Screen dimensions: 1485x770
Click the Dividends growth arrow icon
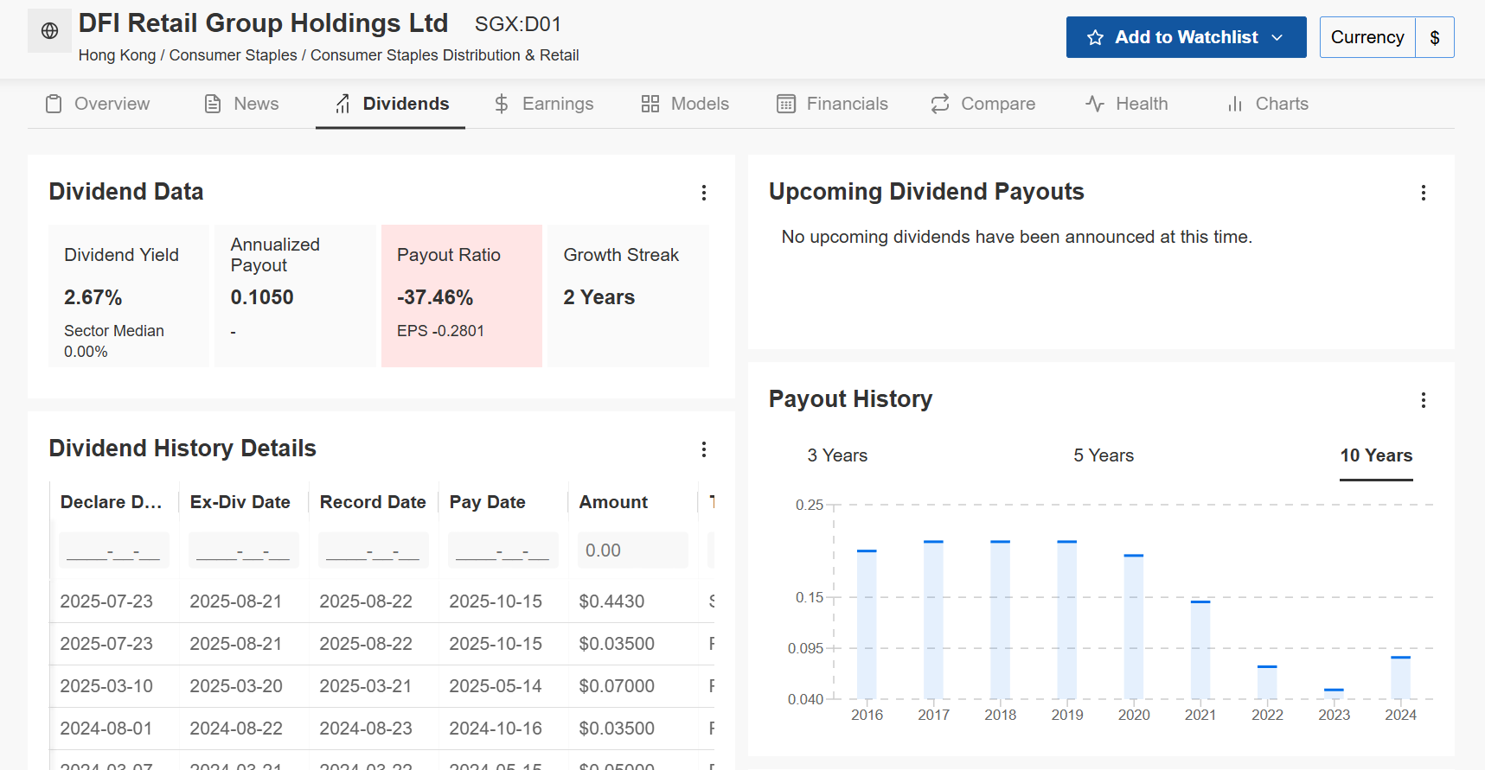point(342,104)
